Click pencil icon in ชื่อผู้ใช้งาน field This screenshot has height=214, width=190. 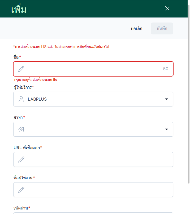(x=21, y=190)
